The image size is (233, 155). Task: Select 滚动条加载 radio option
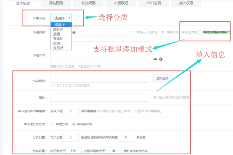point(74,124)
